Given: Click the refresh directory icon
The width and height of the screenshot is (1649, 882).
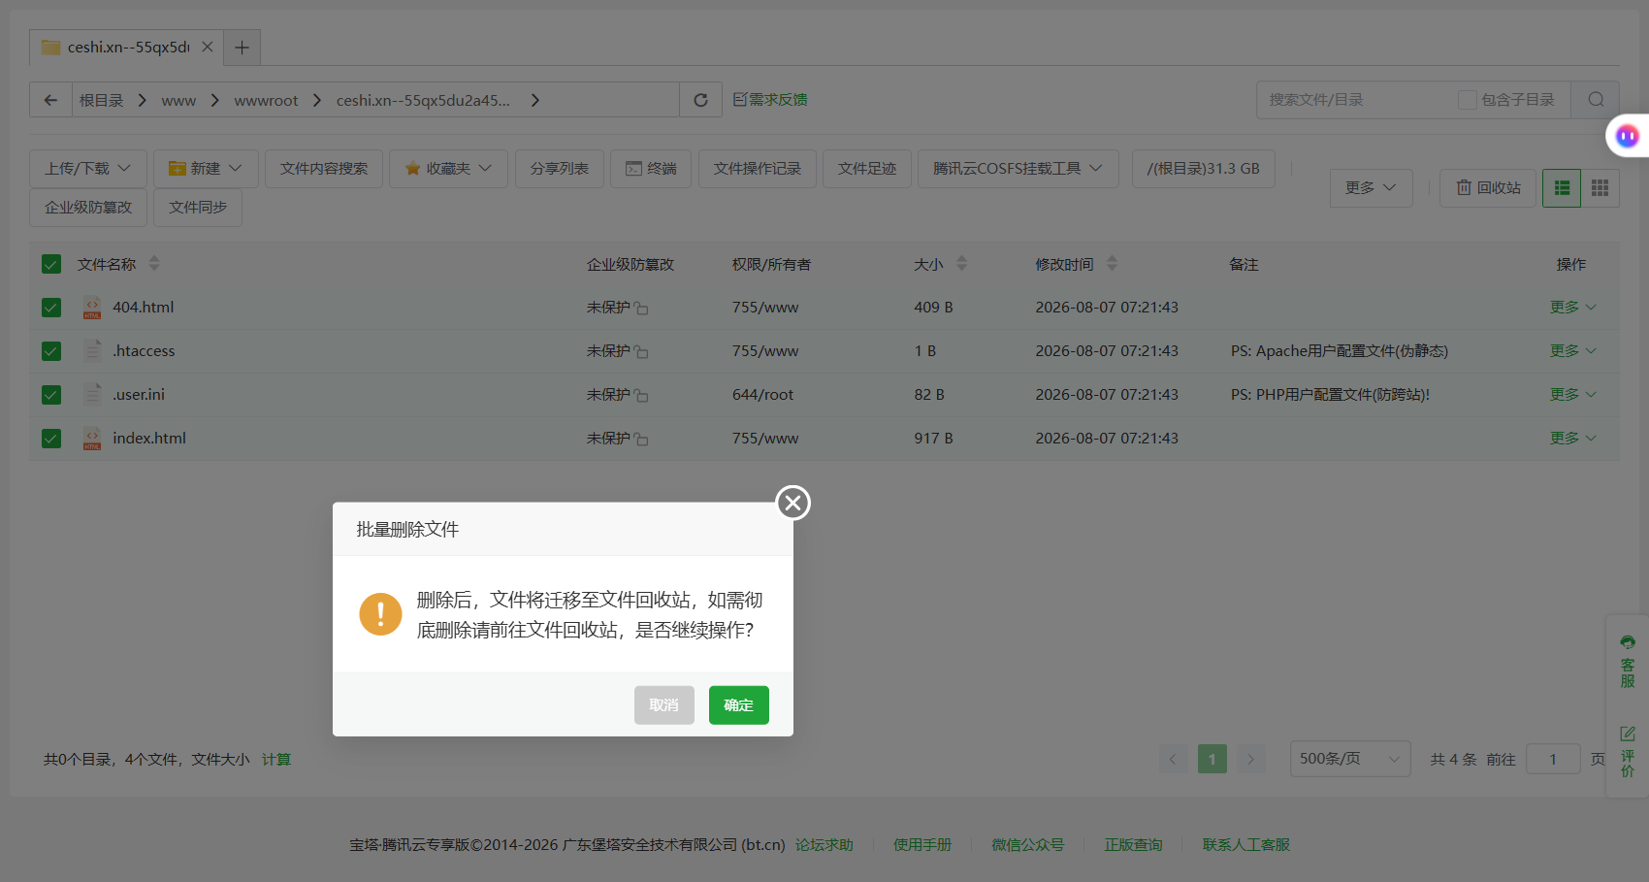Looking at the screenshot, I should click(x=700, y=100).
